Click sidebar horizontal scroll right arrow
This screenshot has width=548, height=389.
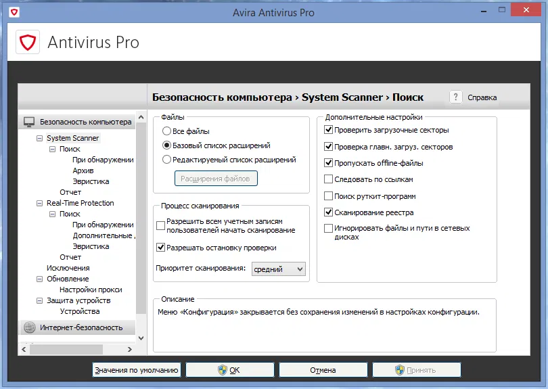click(x=130, y=349)
